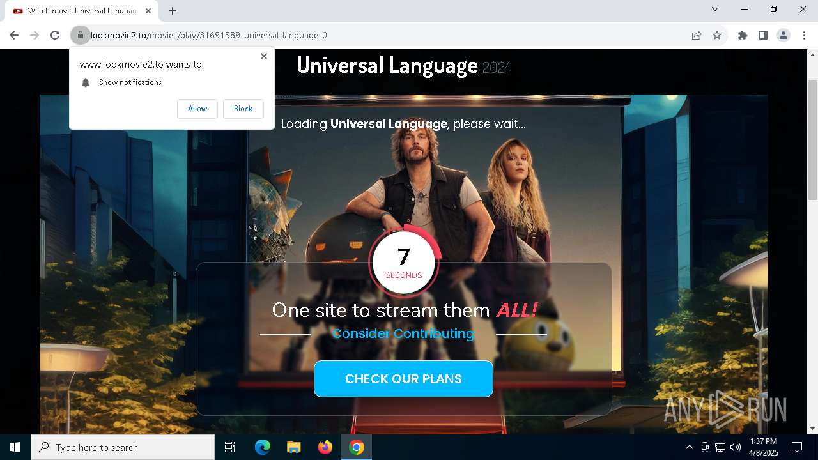Screen dimensions: 818x460
Task: Allow notifications from lookmovie2.to
Action: (x=197, y=109)
